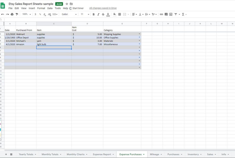Star the document
Image resolution: width=235 pixels, height=158 pixels.
point(67,4)
